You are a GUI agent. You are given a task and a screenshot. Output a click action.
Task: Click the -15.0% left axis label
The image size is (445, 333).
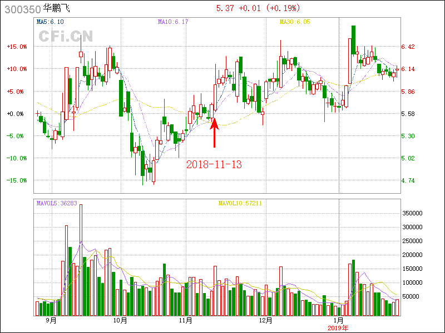[17, 180]
